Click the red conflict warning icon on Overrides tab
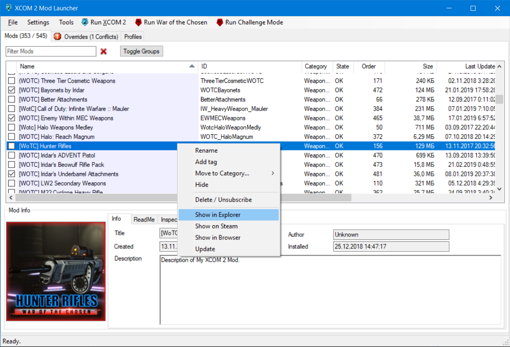 pyautogui.click(x=58, y=36)
